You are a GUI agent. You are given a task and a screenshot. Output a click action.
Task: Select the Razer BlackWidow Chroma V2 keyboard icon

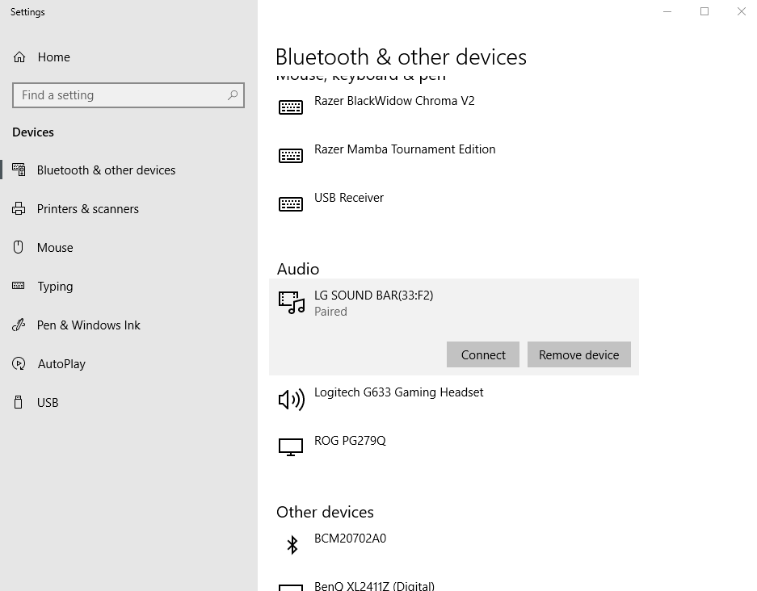point(291,107)
